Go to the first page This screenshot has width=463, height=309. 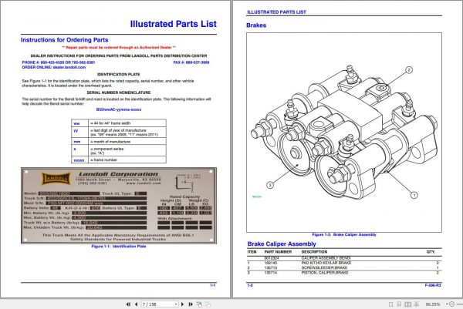tap(128, 304)
